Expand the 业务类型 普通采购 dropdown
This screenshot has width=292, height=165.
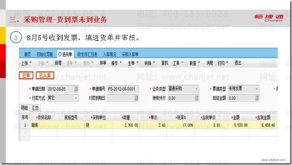tap(196, 89)
